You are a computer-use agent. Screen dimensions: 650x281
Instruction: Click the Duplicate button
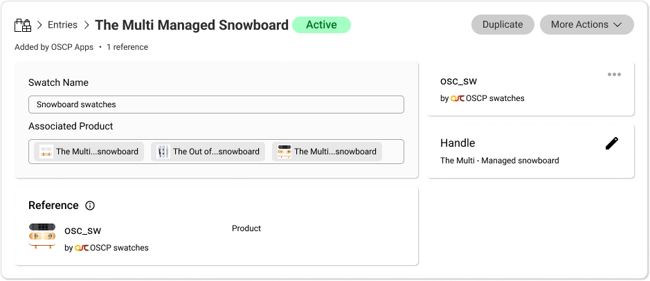pos(503,25)
